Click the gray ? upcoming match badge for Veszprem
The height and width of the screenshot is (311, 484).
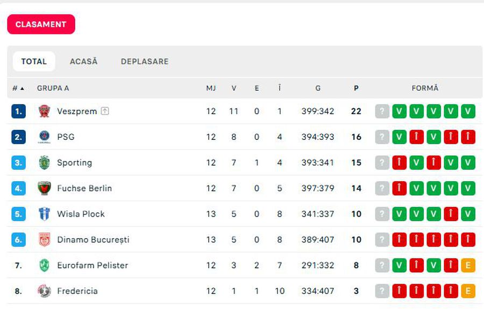click(x=382, y=112)
